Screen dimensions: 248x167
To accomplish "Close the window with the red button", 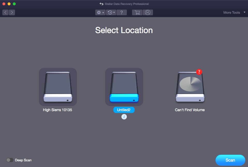I will (4, 4).
